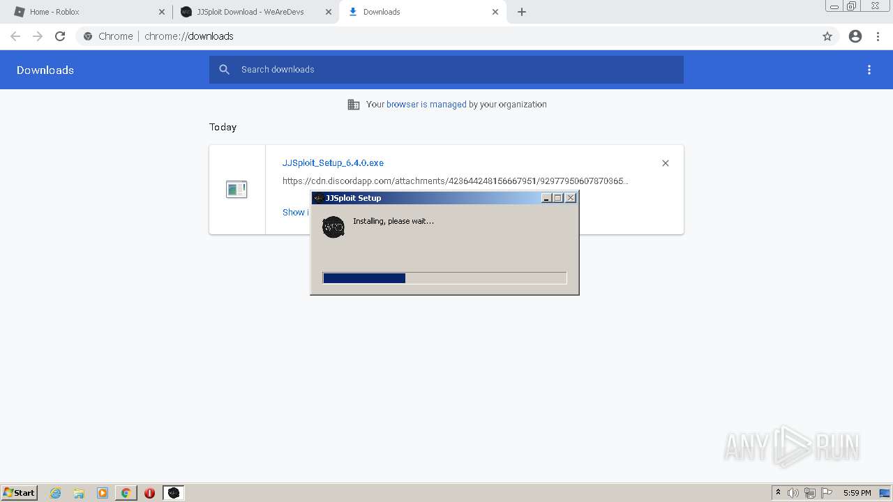Open the Chrome three-dot menu
Image resolution: width=893 pixels, height=502 pixels.
point(878,36)
